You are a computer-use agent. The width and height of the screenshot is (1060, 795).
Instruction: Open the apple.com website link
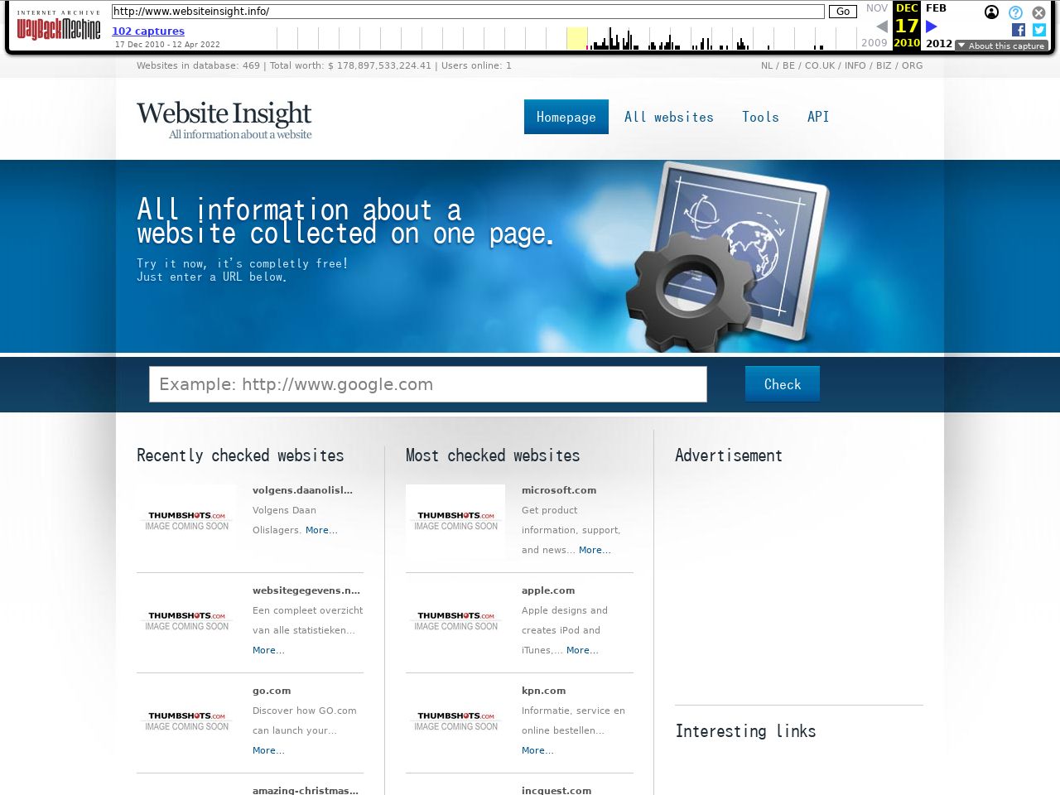(x=547, y=590)
